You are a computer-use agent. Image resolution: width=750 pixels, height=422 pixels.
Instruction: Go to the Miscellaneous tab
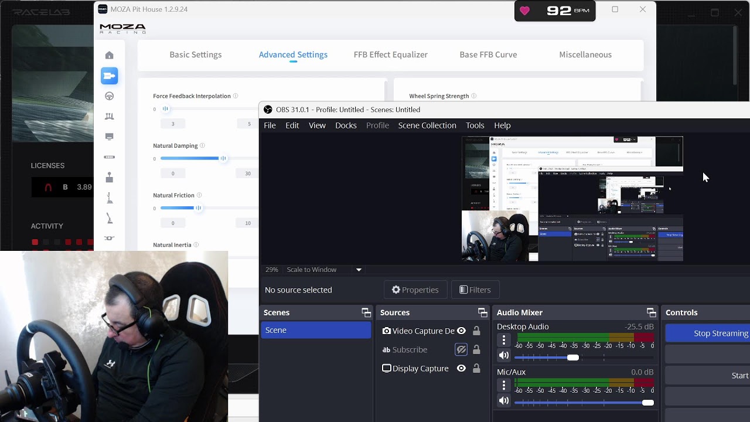click(x=585, y=55)
